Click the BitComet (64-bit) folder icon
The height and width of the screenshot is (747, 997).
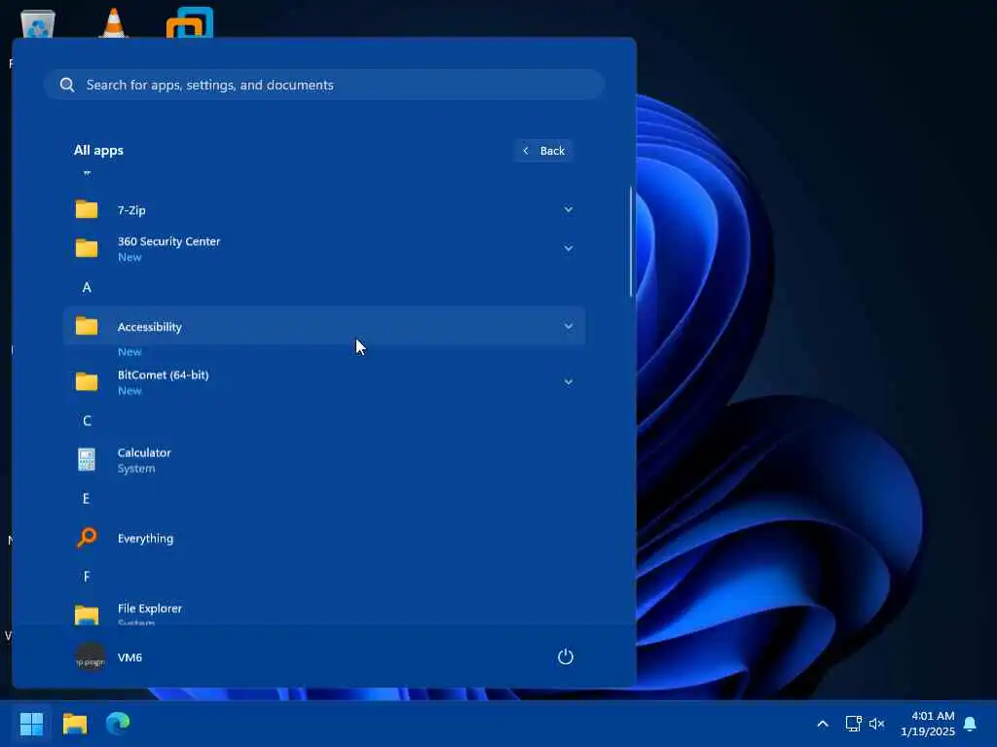pos(87,381)
